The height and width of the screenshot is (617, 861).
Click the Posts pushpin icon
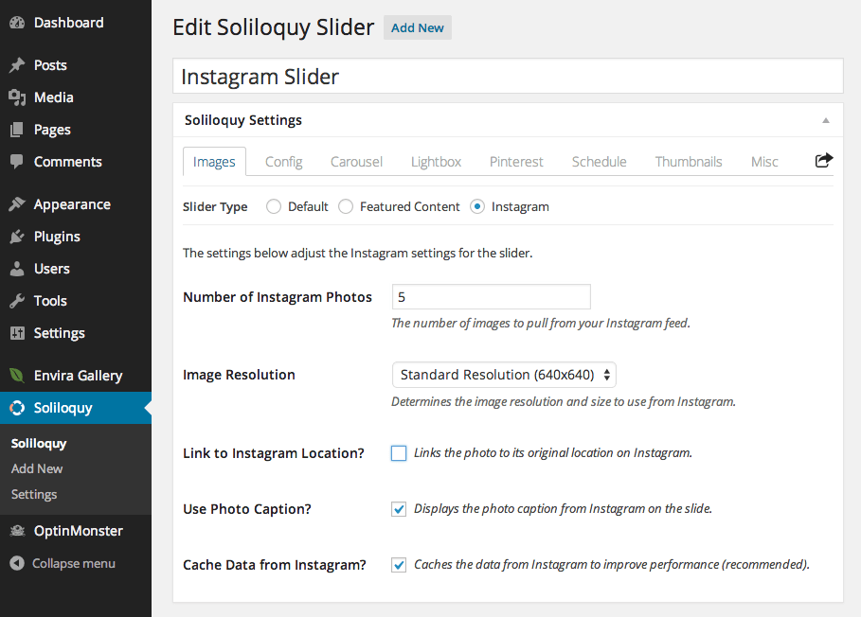[x=17, y=64]
